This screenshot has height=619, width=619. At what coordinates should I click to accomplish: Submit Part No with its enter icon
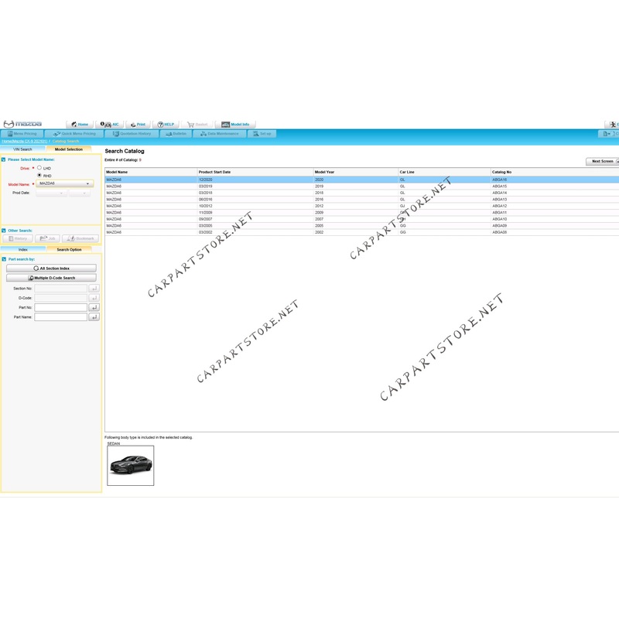coord(94,307)
